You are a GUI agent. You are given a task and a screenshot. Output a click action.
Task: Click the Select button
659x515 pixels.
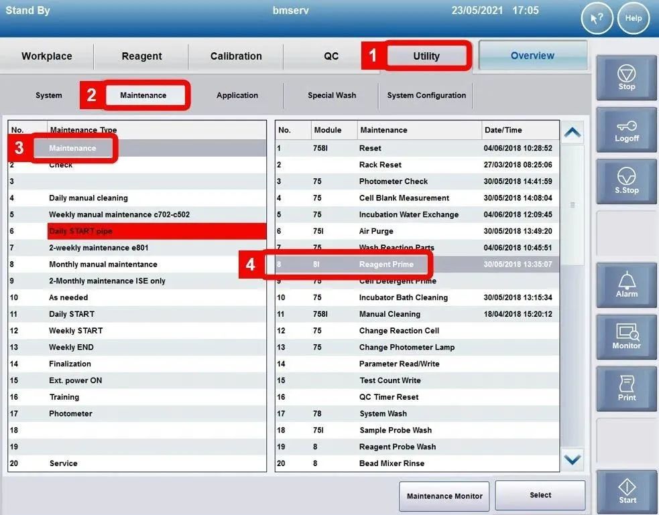click(540, 496)
